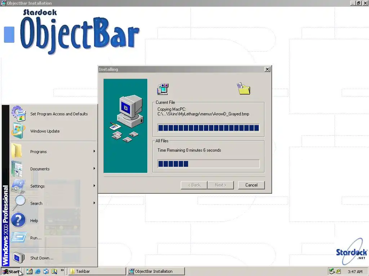This screenshot has height=276, width=369.
Task: Open Help from the Start menu
Action: click(53, 221)
